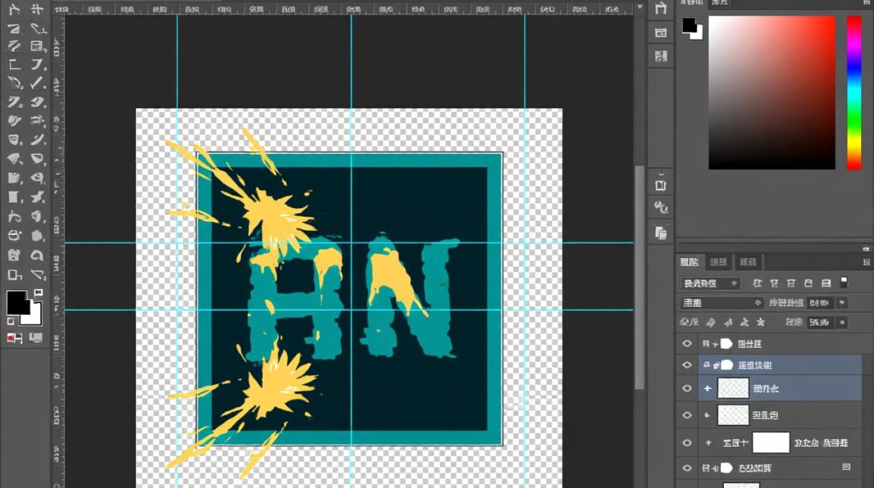Image resolution: width=874 pixels, height=488 pixels.
Task: Open the opacity slider arrow in Layers panel
Action: coord(842,303)
